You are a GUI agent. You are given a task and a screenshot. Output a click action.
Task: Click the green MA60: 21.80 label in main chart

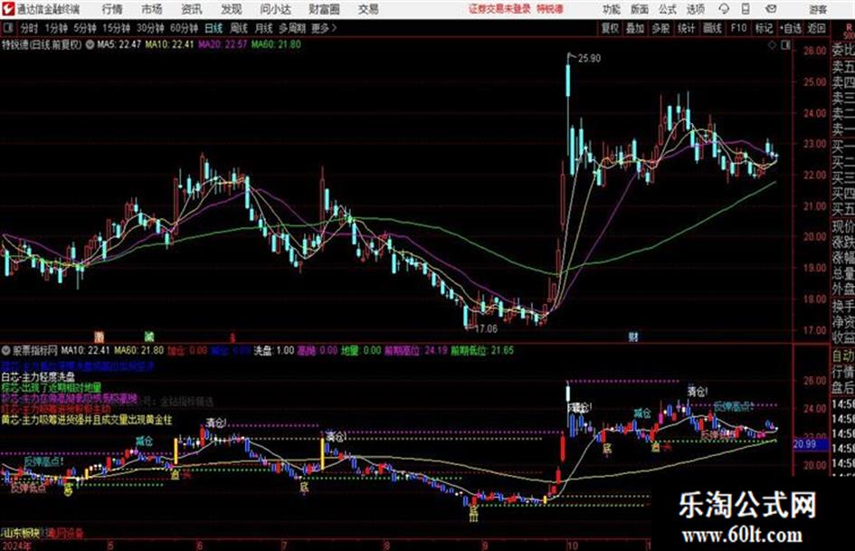click(276, 44)
